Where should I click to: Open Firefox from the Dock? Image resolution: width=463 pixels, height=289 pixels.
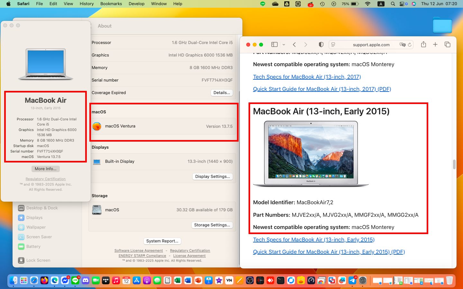[44, 280]
